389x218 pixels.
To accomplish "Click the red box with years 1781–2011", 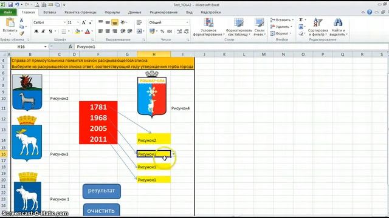I will click(x=98, y=122).
